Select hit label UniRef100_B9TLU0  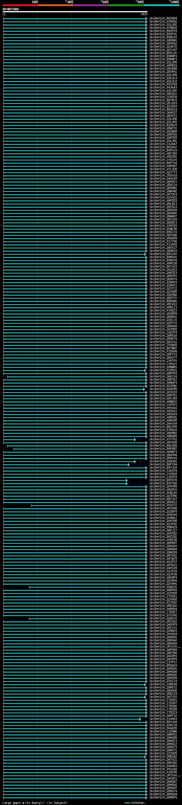point(163,53)
